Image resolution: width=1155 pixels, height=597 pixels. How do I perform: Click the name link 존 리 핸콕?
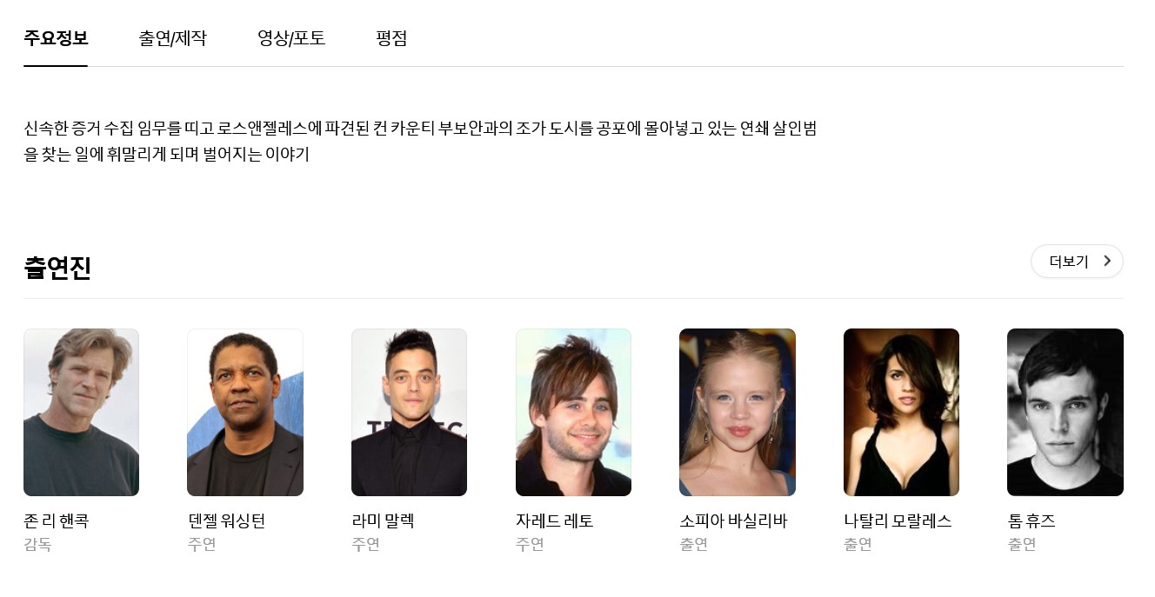click(x=56, y=521)
